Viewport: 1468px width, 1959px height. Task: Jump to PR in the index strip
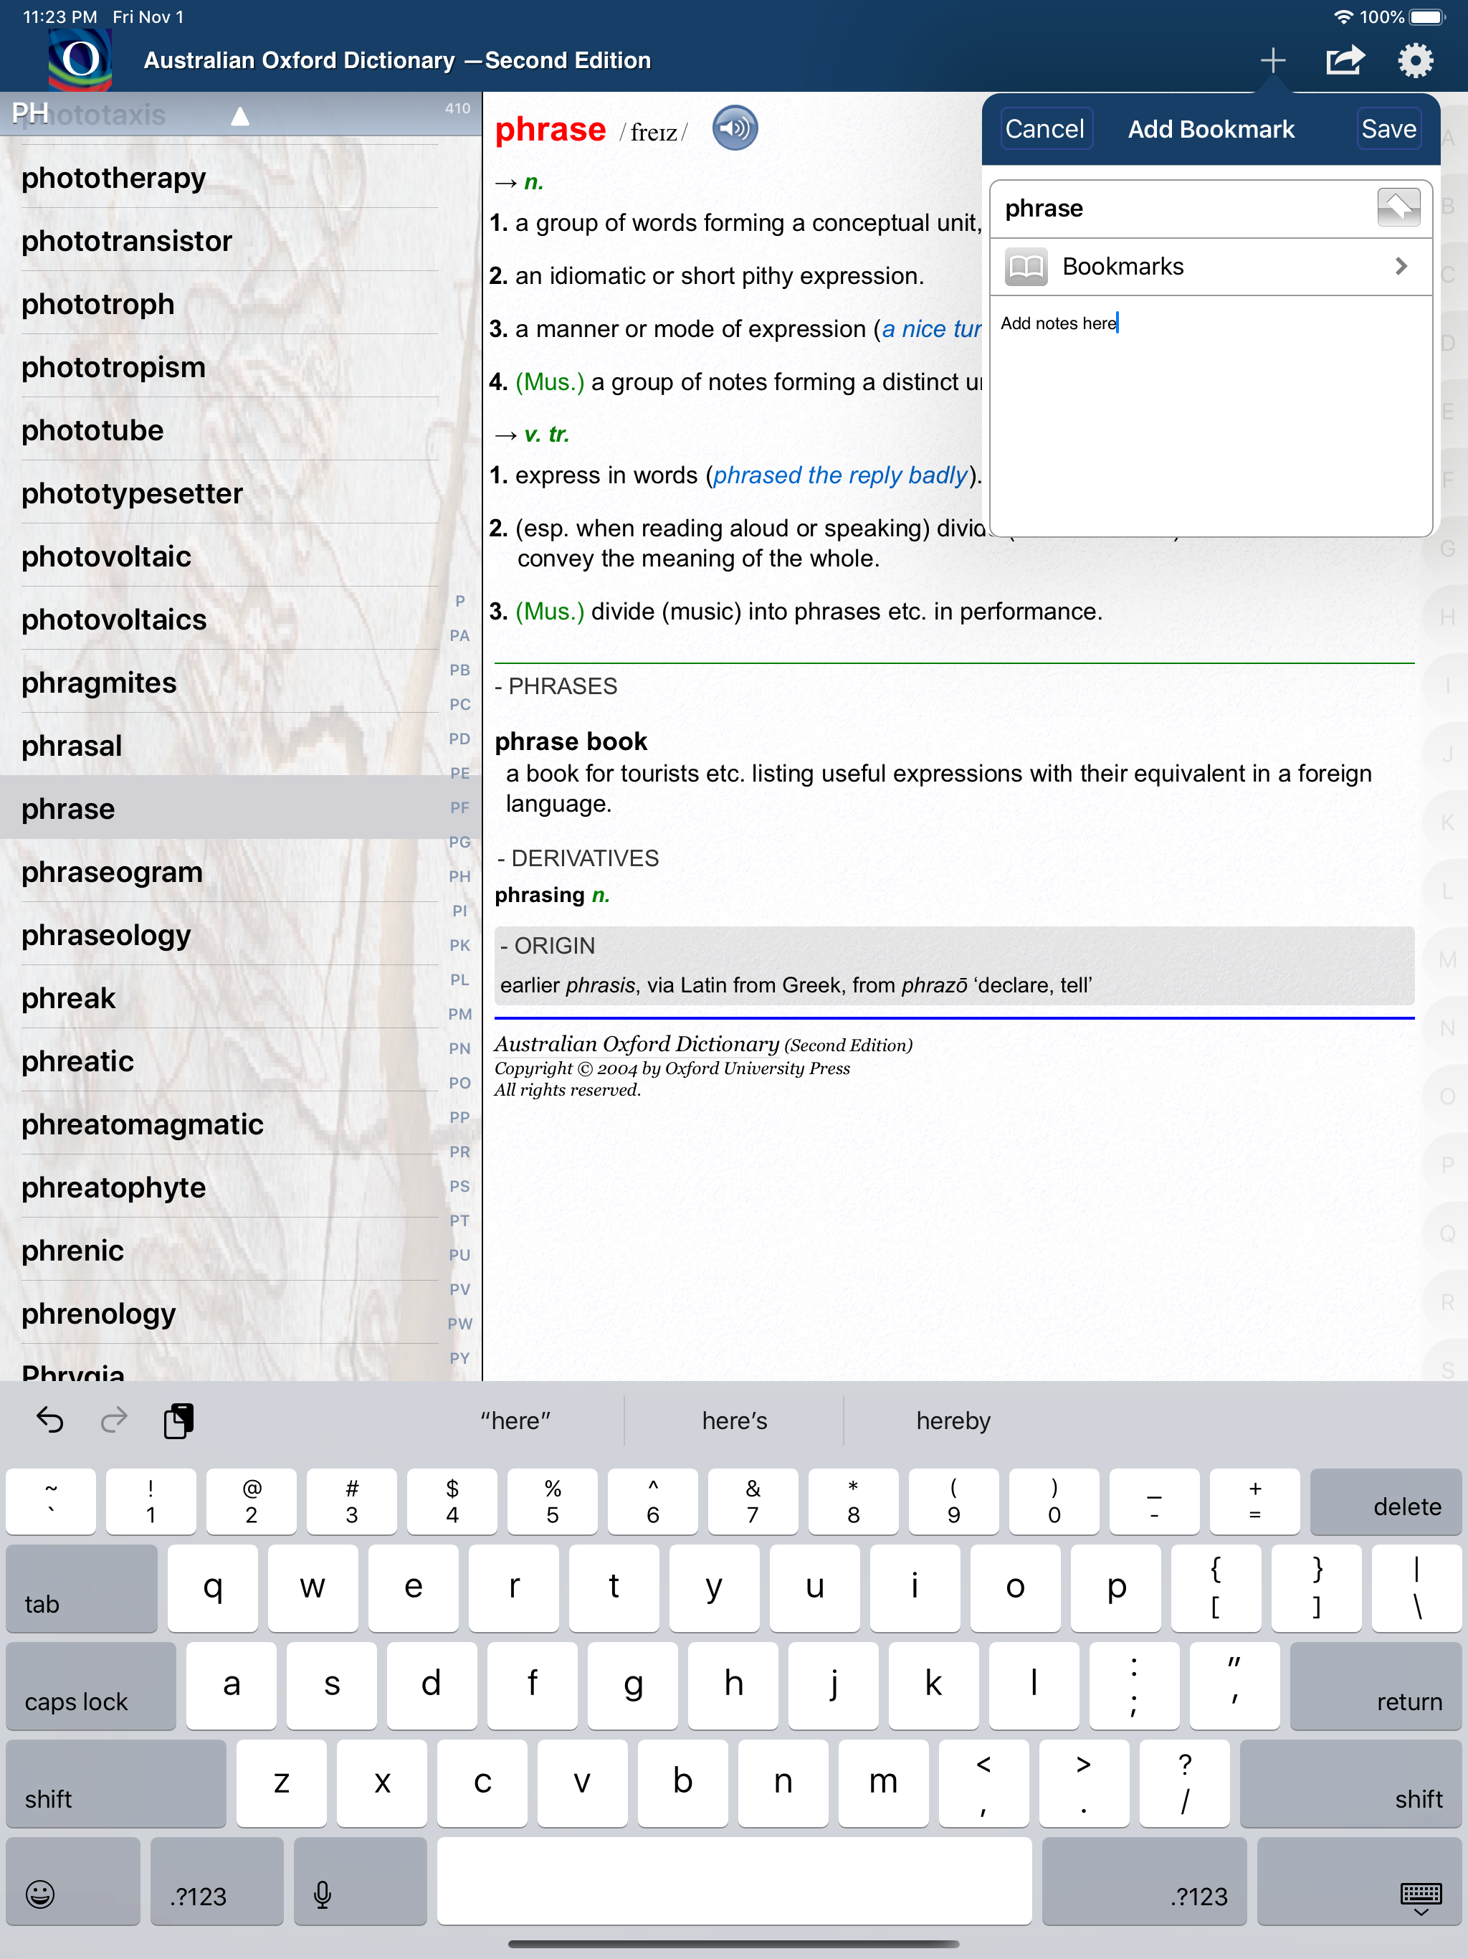coord(459,1152)
